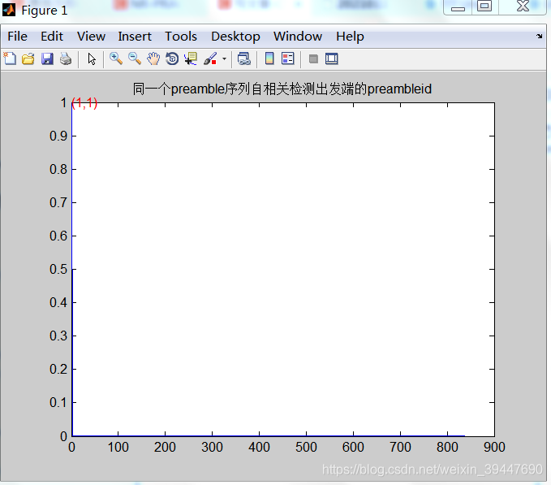Click the Brush data tool
Image resolution: width=551 pixels, height=485 pixels.
click(210, 58)
